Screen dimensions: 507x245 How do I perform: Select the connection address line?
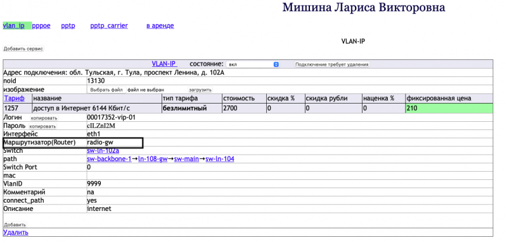pyautogui.click(x=114, y=73)
